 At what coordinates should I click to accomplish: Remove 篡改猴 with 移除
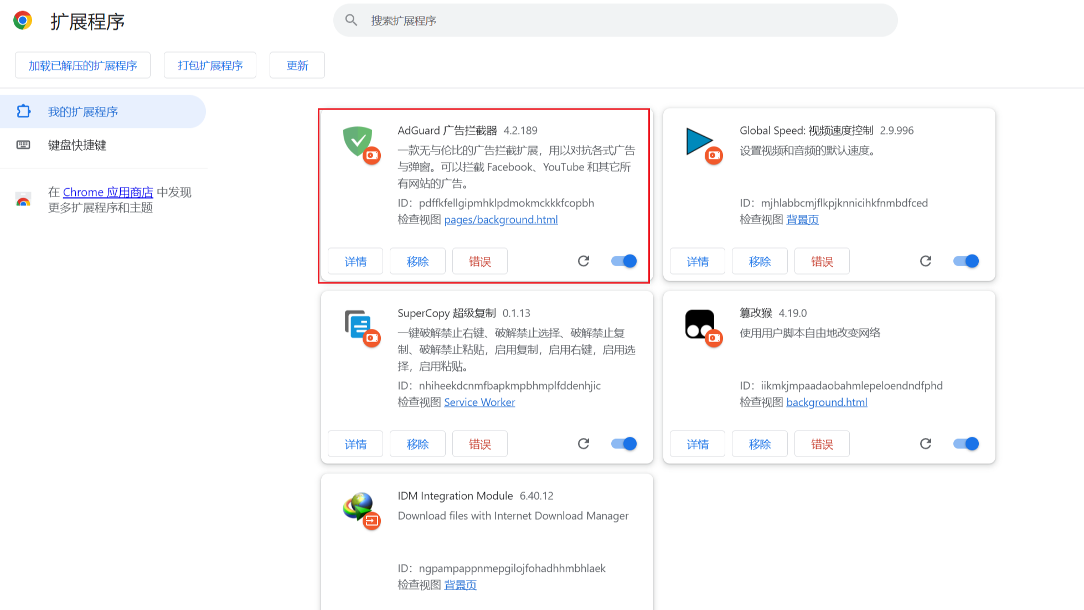(760, 444)
